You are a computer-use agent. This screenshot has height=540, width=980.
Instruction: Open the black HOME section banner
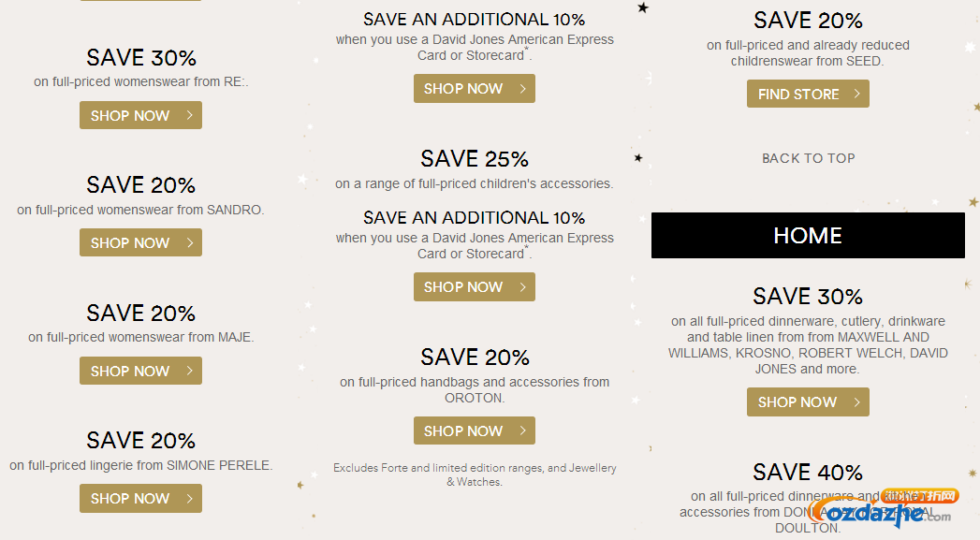pos(808,236)
